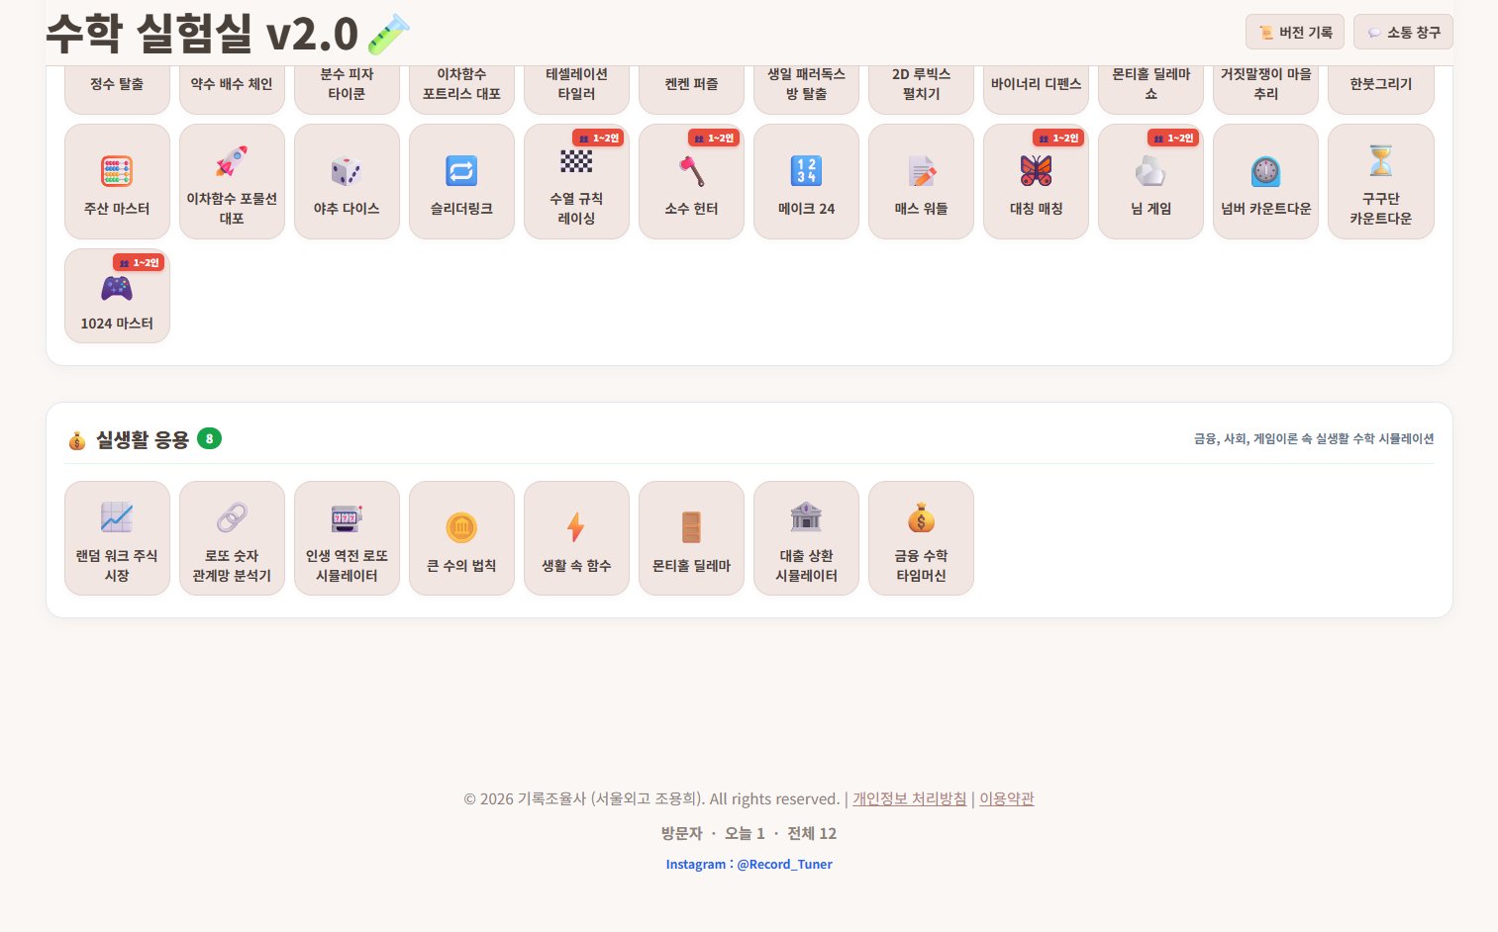1498x932 pixels.
Task: Click the 버전 기록 button
Action: click(x=1295, y=32)
